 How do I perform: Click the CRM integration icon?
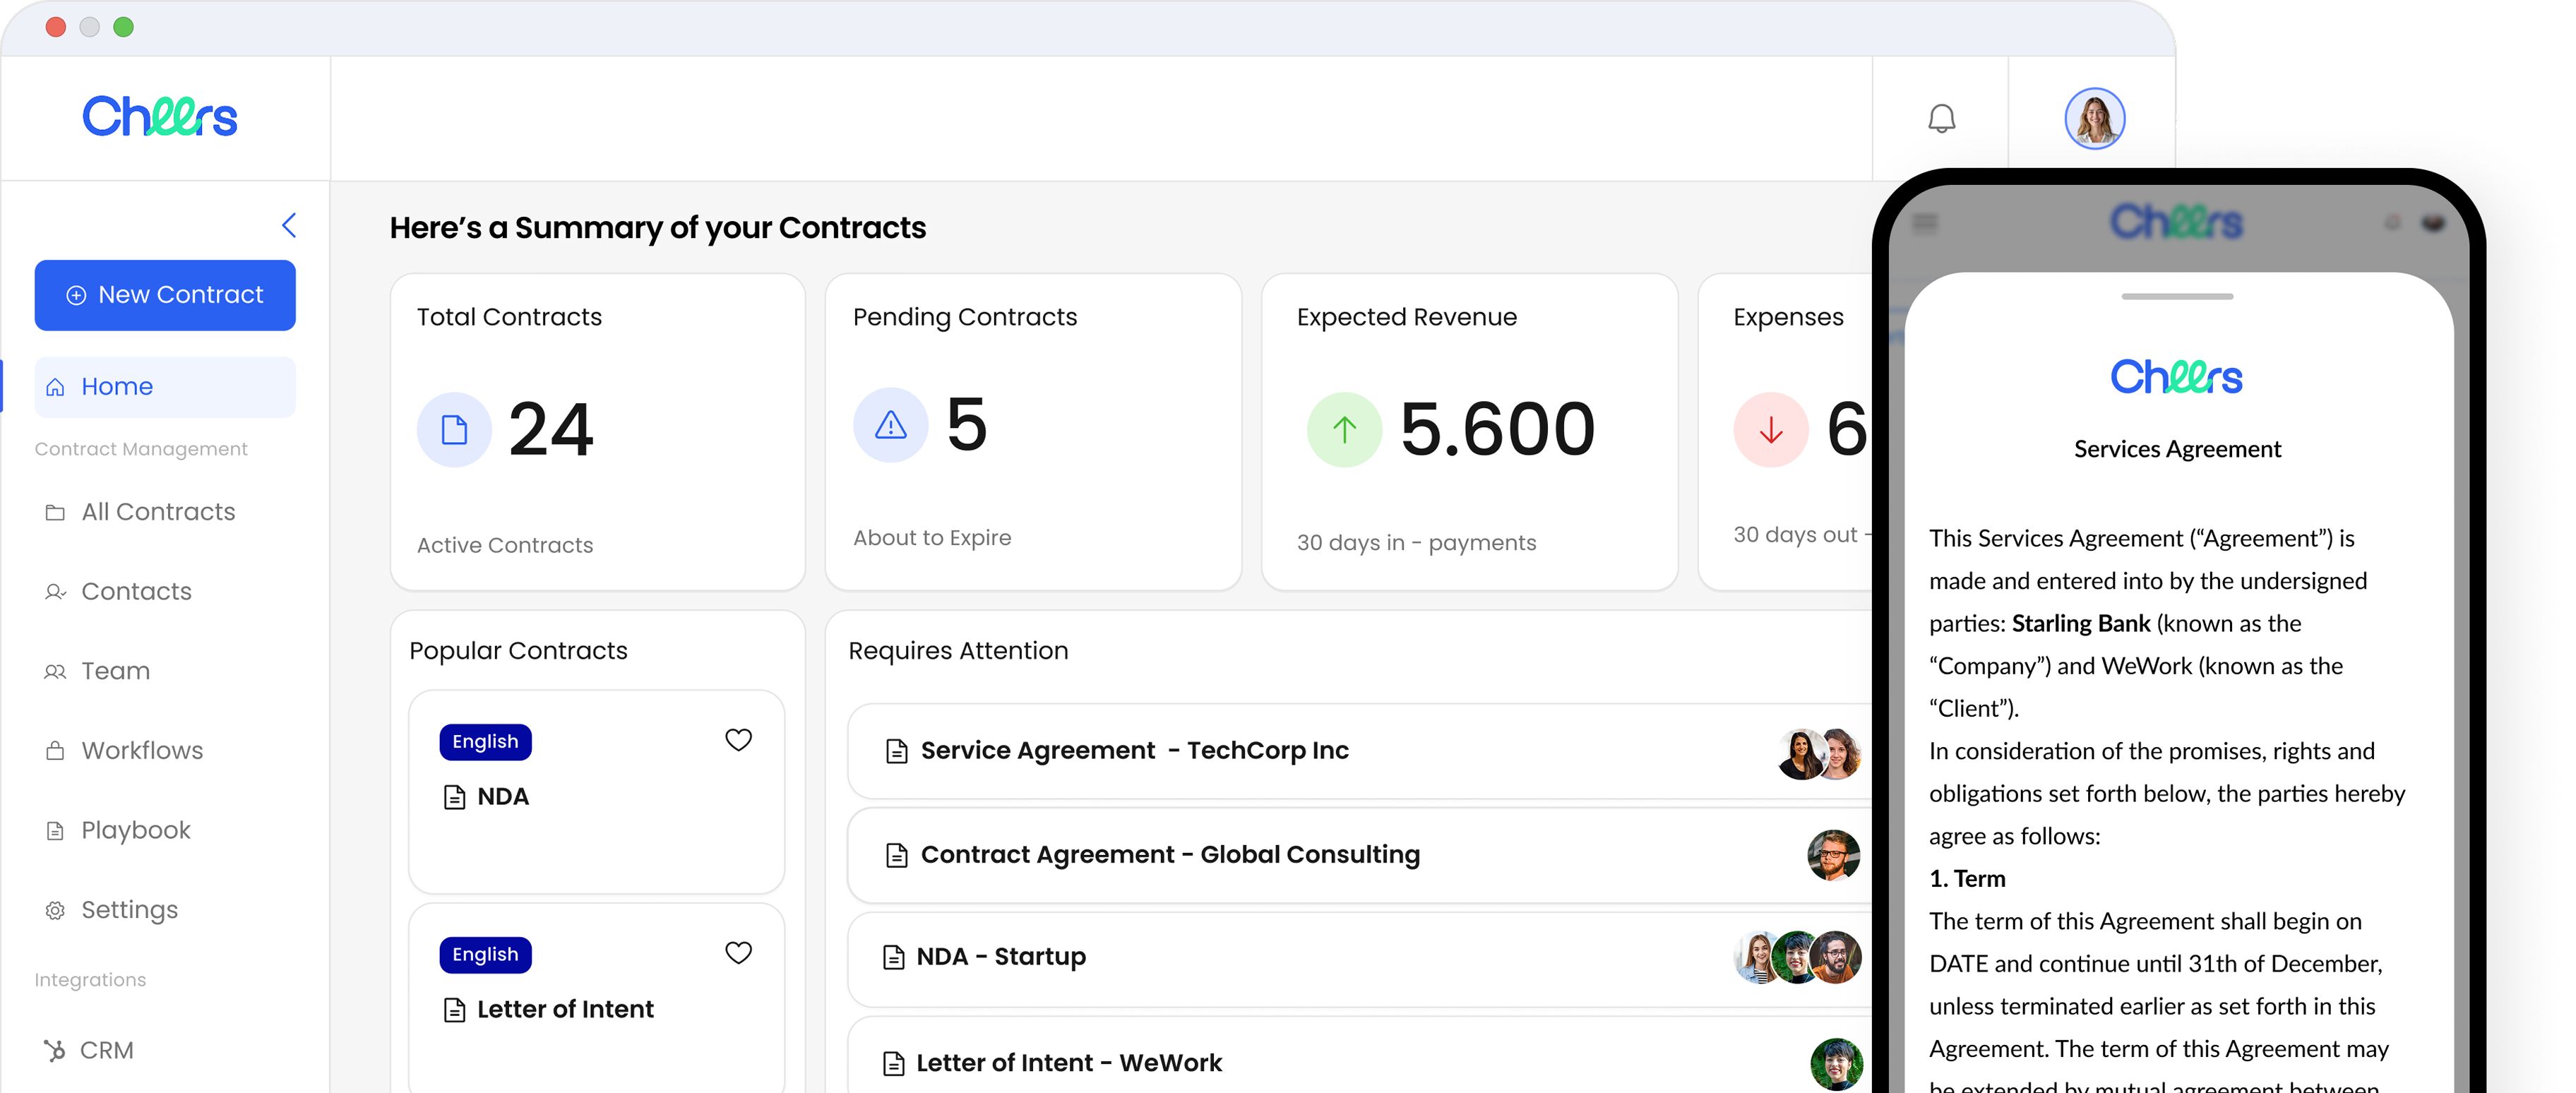[55, 1050]
